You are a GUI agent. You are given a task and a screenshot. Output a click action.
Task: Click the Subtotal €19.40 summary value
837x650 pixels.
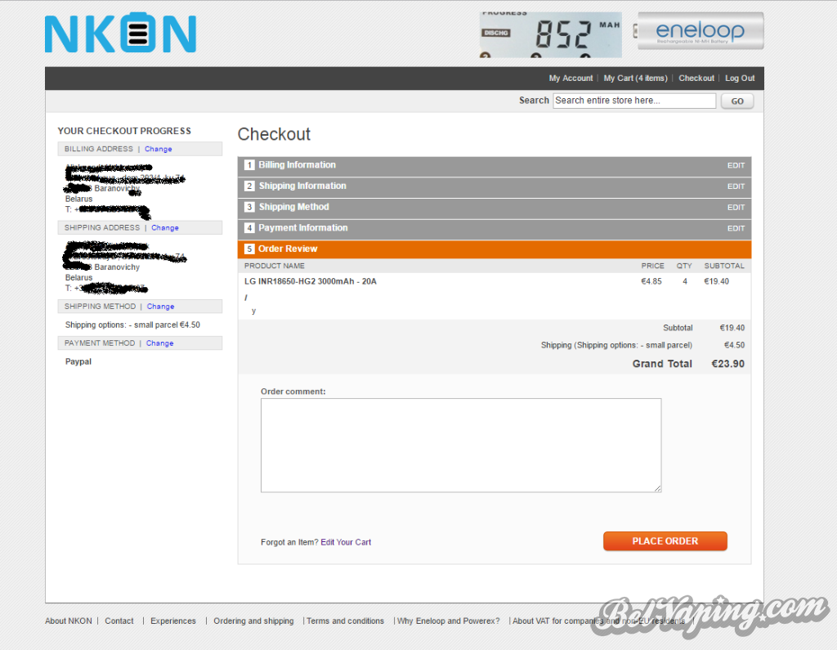[732, 328]
